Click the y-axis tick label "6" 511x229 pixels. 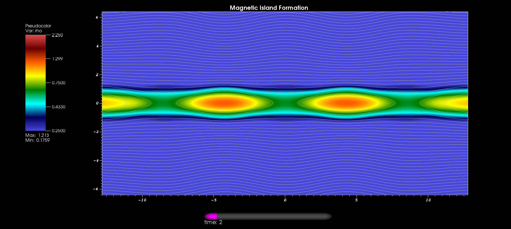click(97, 17)
